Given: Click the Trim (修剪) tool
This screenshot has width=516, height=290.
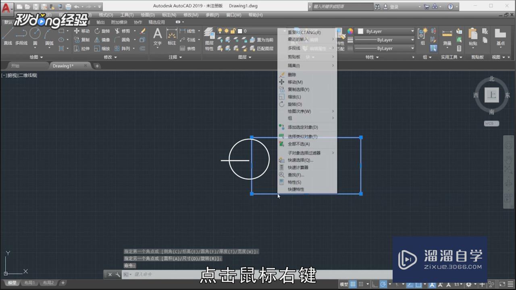Looking at the screenshot, I should 123,31.
